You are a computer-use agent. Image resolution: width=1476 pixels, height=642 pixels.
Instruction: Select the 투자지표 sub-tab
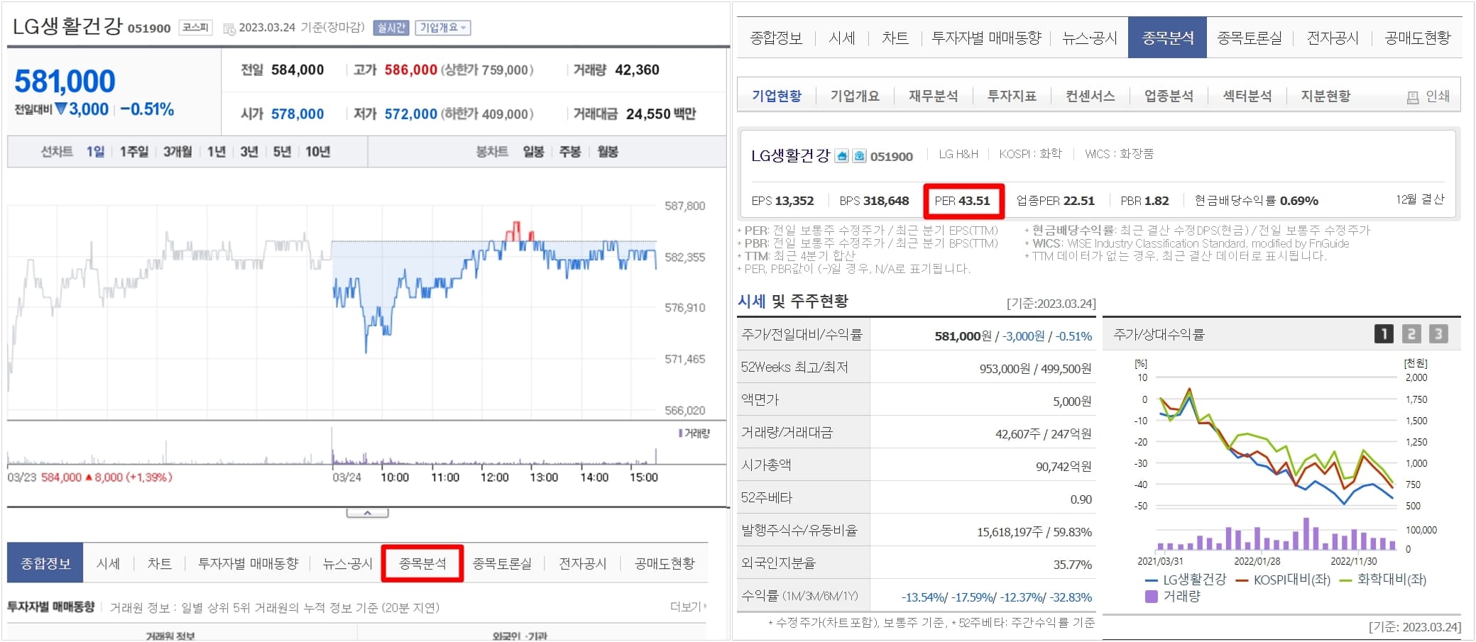click(1012, 96)
